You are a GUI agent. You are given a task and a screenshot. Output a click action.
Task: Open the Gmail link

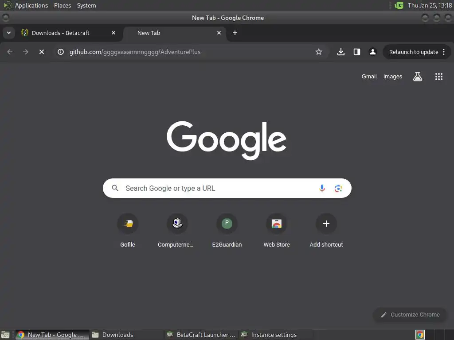point(369,77)
